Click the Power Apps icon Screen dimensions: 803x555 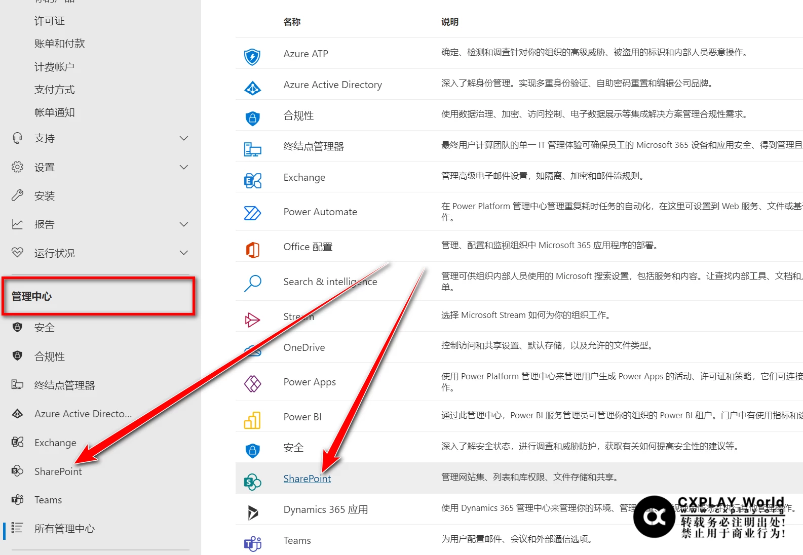click(x=252, y=384)
